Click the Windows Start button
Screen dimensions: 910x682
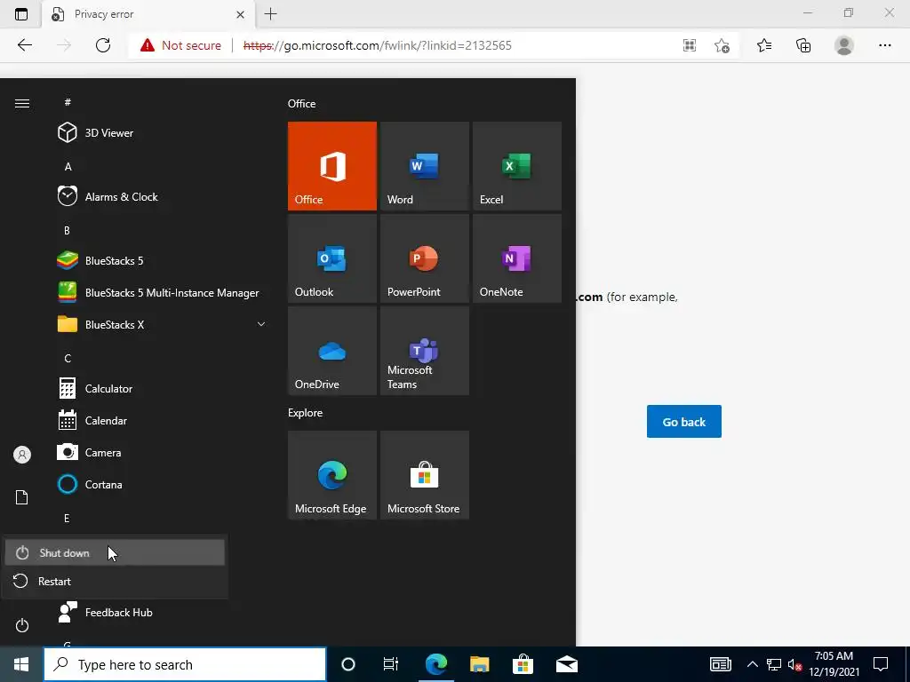click(21, 664)
